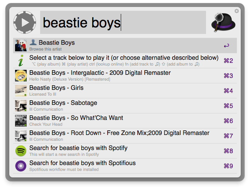
Task: Click the green info icon
Action: point(21,61)
